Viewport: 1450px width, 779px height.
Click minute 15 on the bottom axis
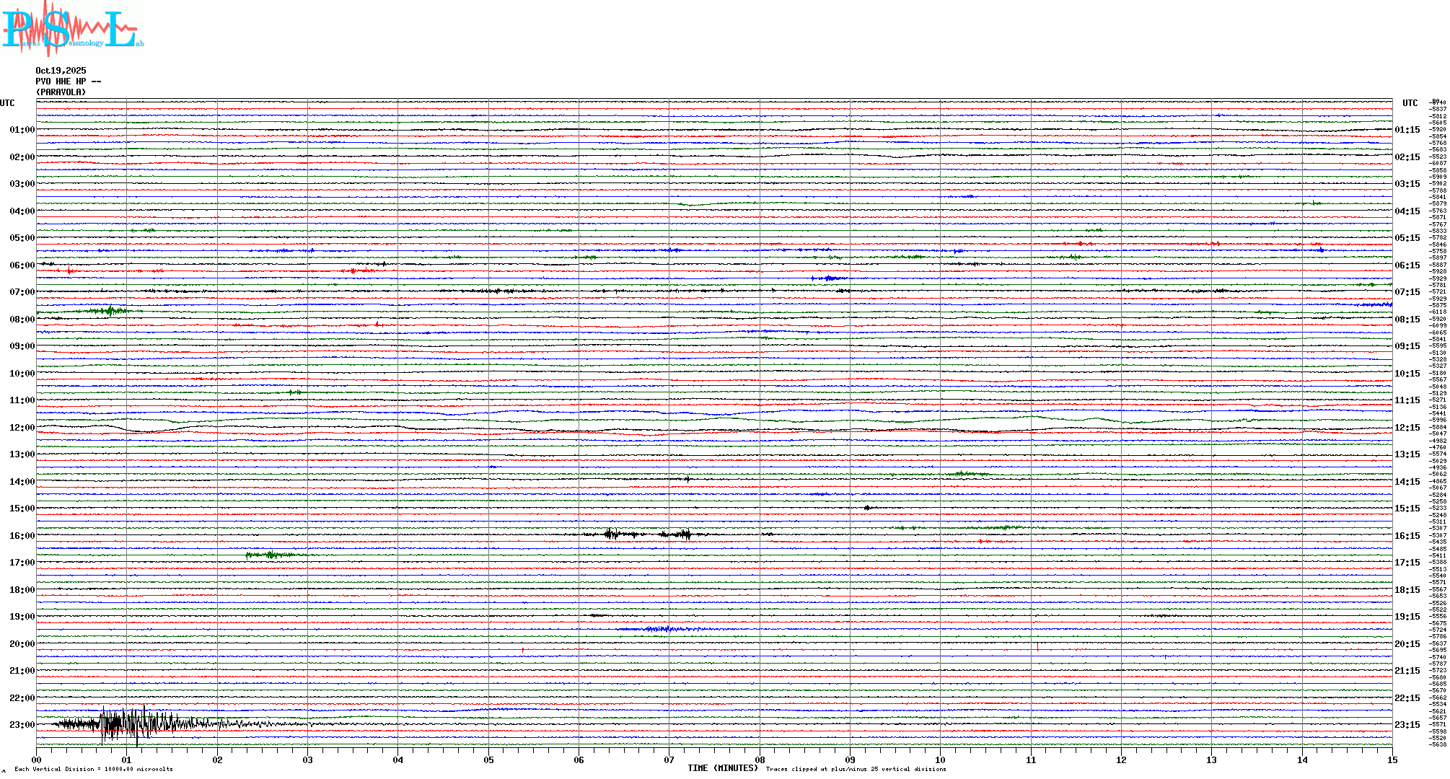[1392, 760]
